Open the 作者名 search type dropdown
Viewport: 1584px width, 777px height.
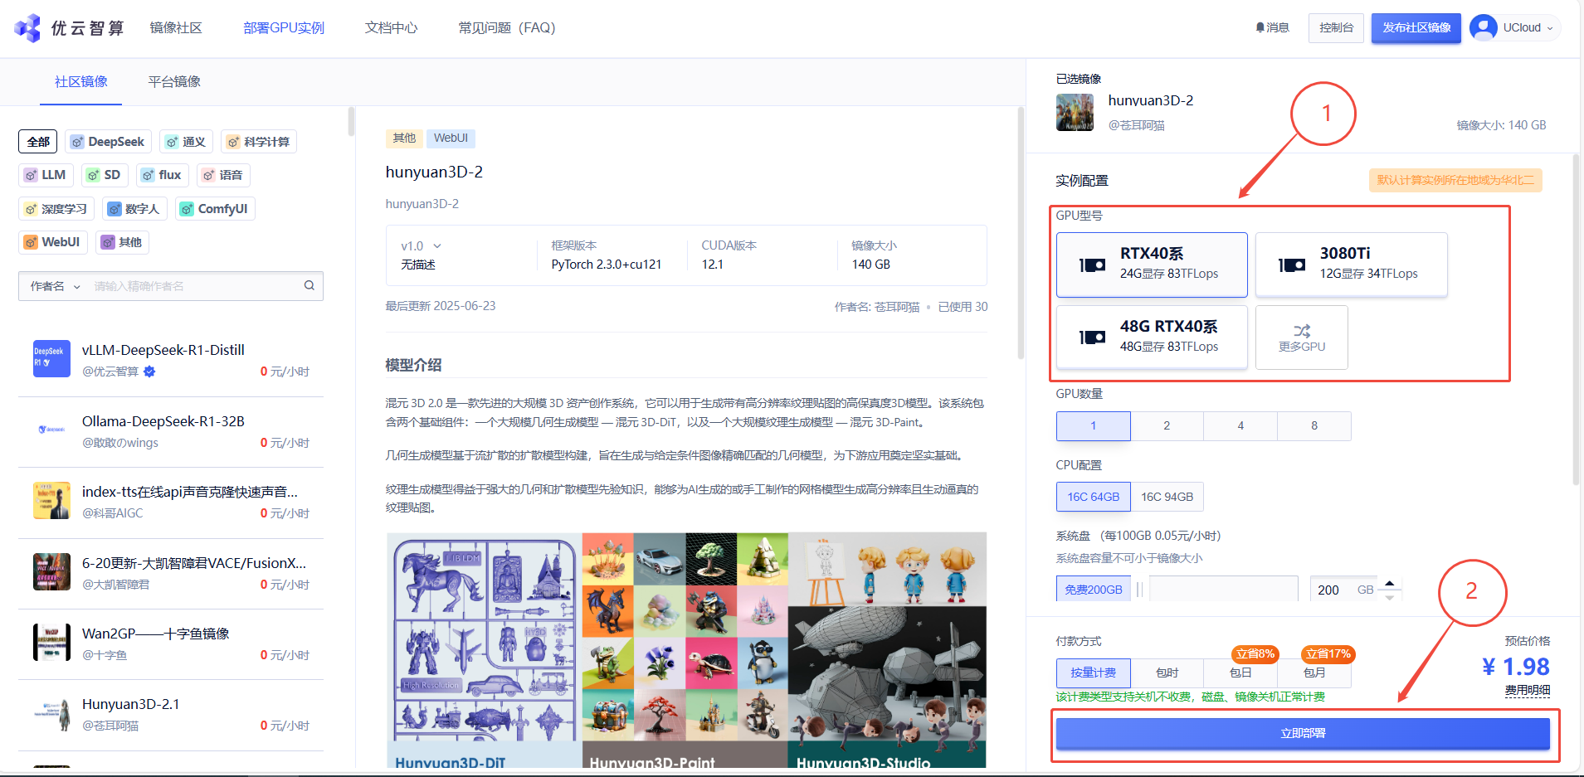(55, 286)
